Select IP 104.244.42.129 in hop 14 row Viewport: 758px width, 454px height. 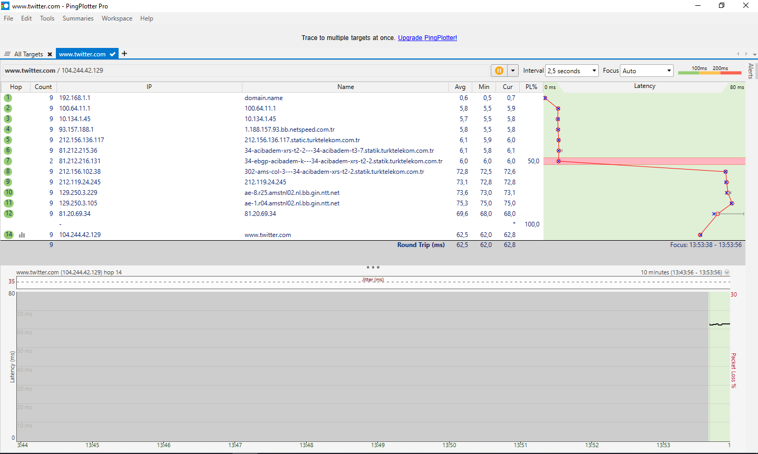pyautogui.click(x=80, y=235)
